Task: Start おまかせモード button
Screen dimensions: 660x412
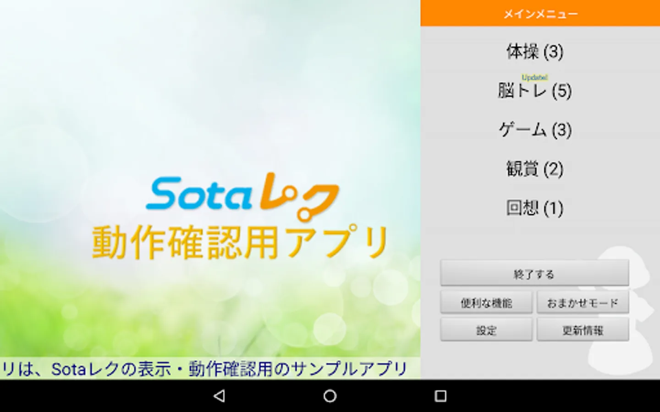Action: [583, 302]
